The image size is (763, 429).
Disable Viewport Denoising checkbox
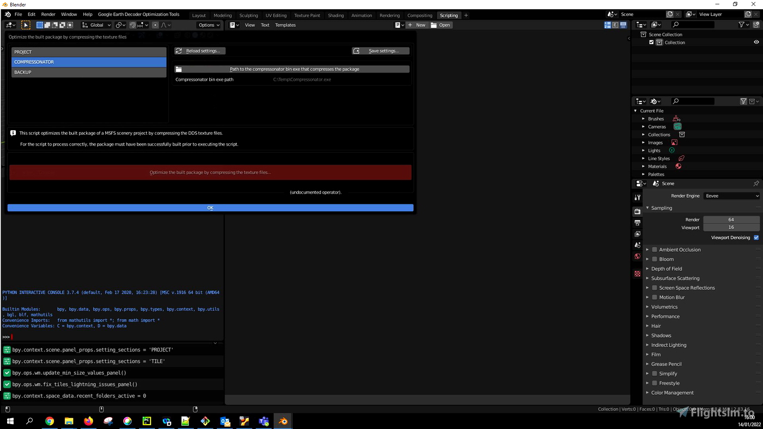tap(756, 238)
